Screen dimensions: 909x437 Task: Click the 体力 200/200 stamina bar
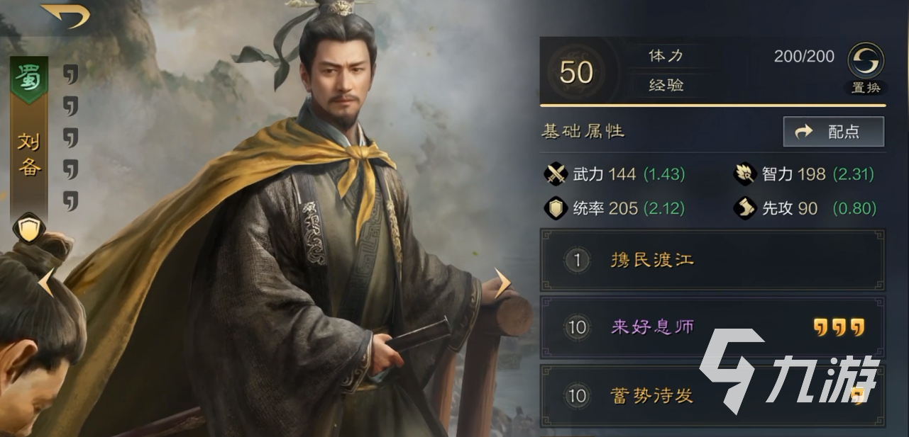pos(738,56)
